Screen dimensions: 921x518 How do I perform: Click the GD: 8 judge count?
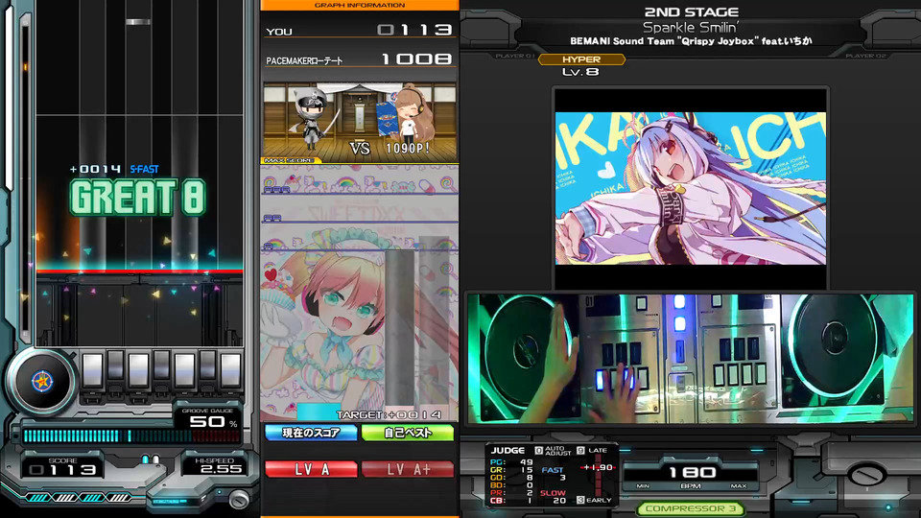pyautogui.click(x=511, y=478)
